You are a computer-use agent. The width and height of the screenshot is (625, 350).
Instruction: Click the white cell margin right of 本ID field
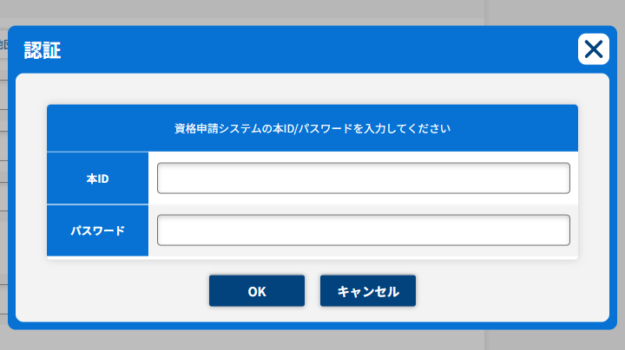pyautogui.click(x=574, y=178)
